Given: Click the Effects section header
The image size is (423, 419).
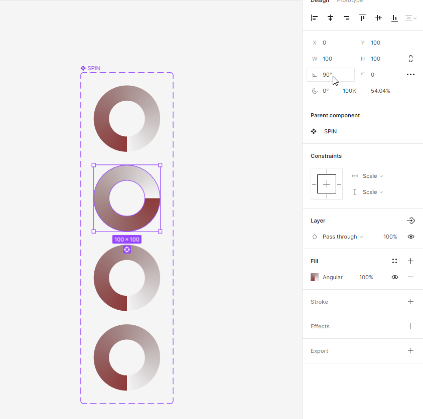Looking at the screenshot, I should 320,326.
